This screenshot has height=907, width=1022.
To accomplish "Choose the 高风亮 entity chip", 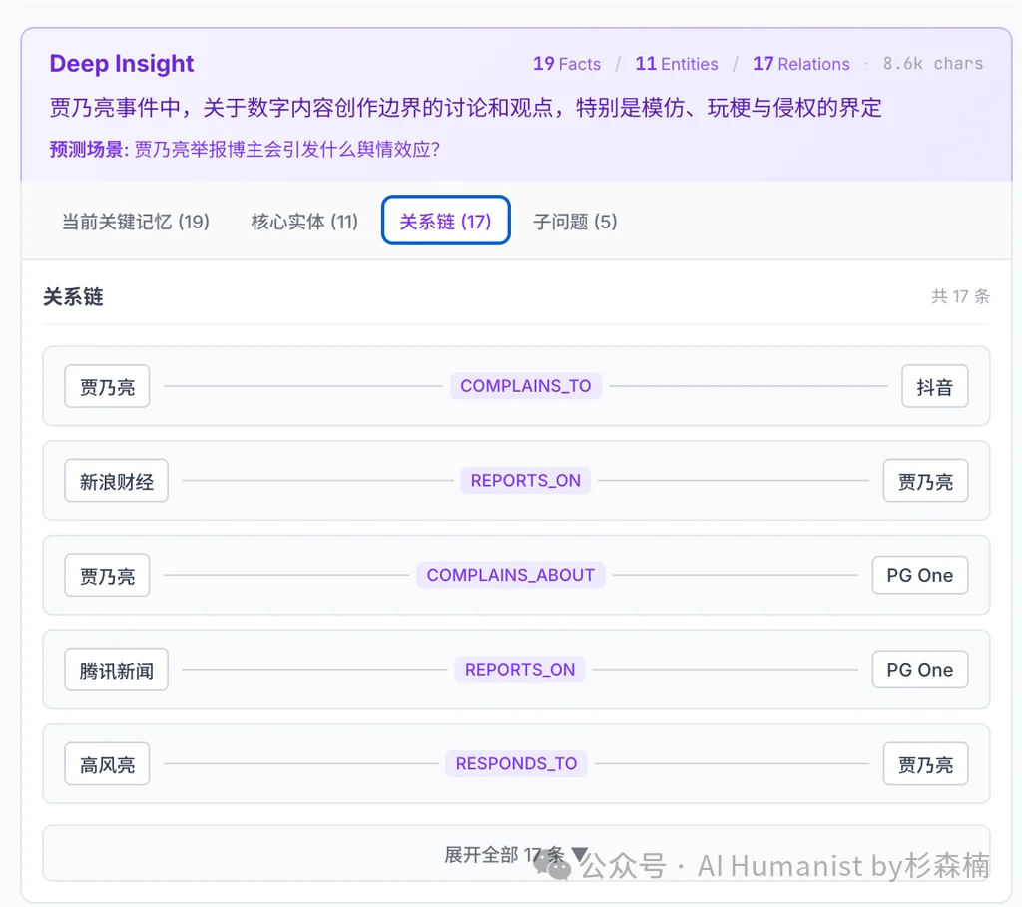I will click(x=107, y=764).
